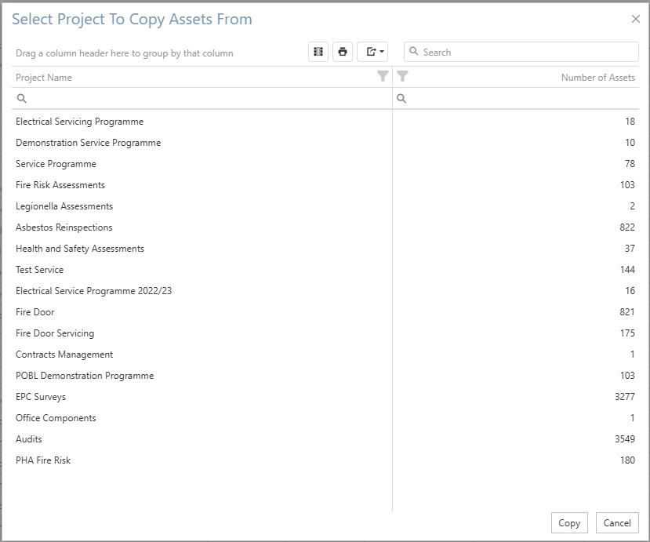Click the Project Name filter row search icon
This screenshot has width=650, height=542.
(22, 99)
